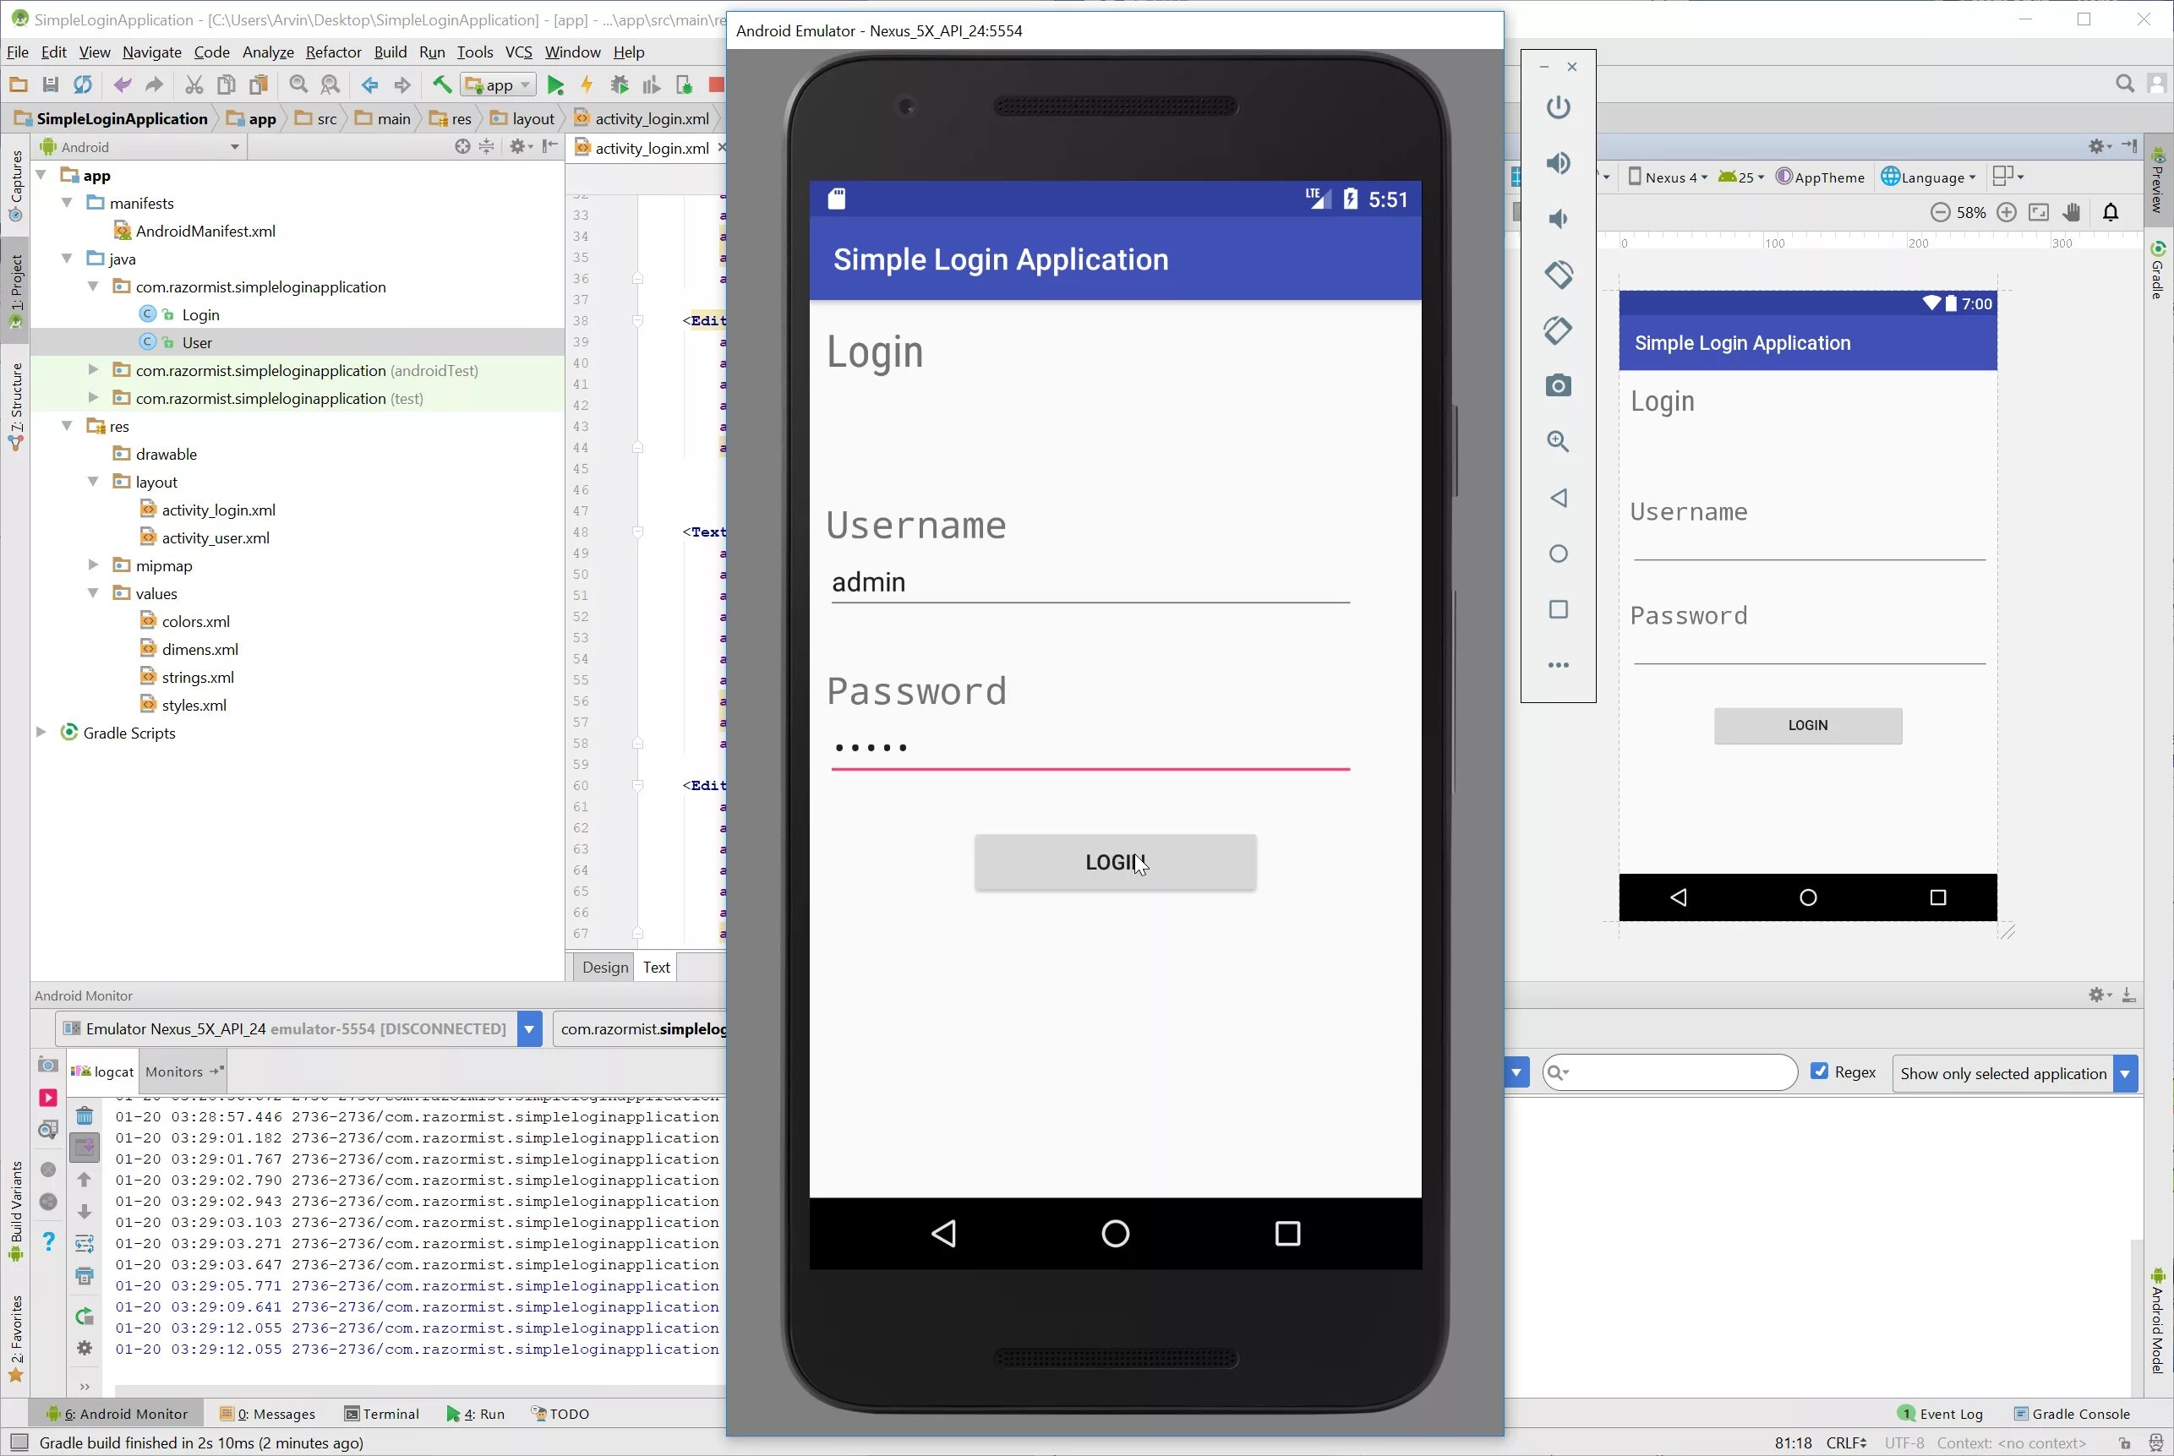Viewport: 2174px width, 1456px height.
Task: Open emulator extended controls three dots
Action: [x=1559, y=665]
